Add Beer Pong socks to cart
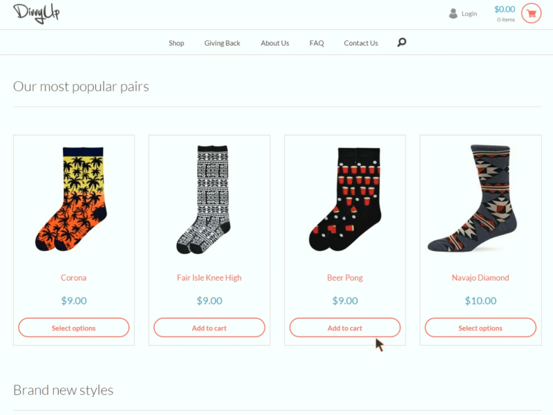 [344, 327]
